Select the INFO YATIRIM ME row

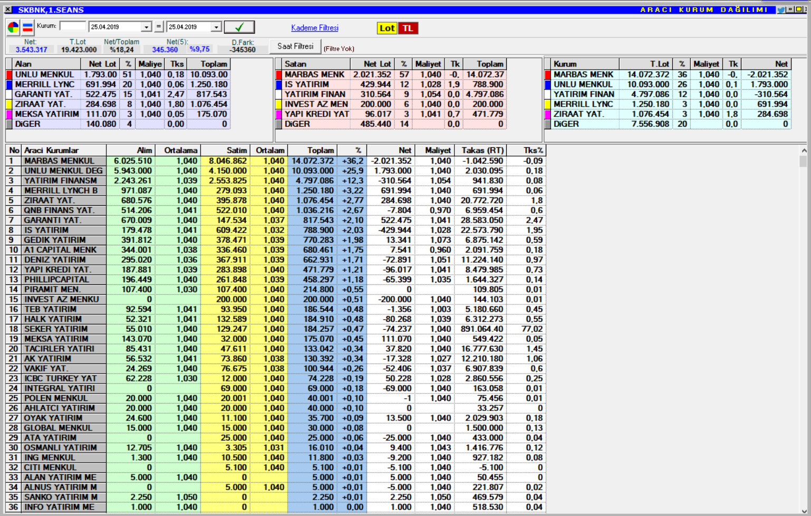(276, 507)
